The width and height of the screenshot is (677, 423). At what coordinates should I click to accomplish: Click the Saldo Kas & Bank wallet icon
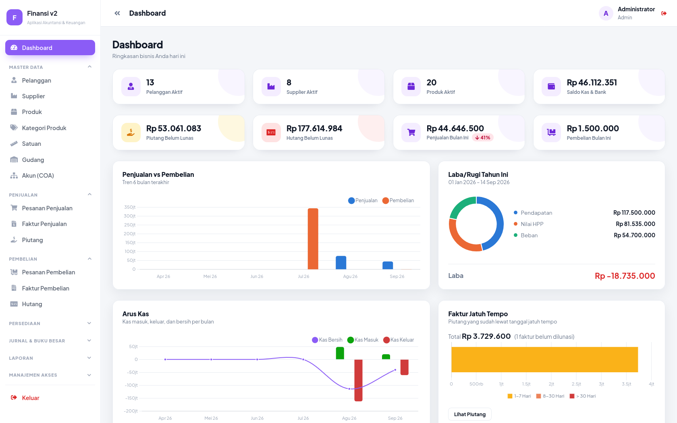tap(551, 87)
